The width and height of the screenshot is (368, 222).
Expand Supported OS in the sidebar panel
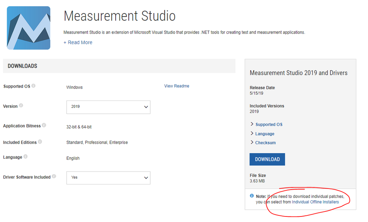266,124
